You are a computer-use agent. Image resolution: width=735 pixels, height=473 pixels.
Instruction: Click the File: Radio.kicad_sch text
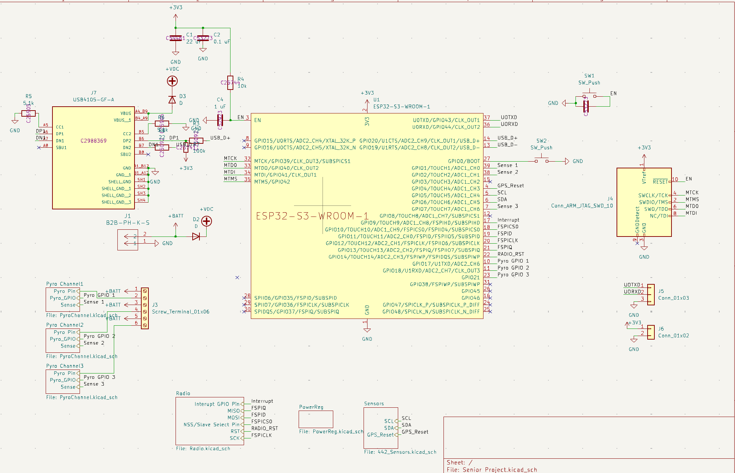(x=203, y=448)
